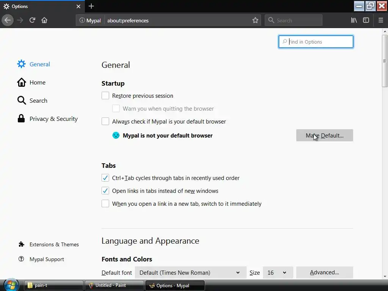
Task: Uncheck Ctrl+Tab cycles through tabs option
Action: [105, 178]
